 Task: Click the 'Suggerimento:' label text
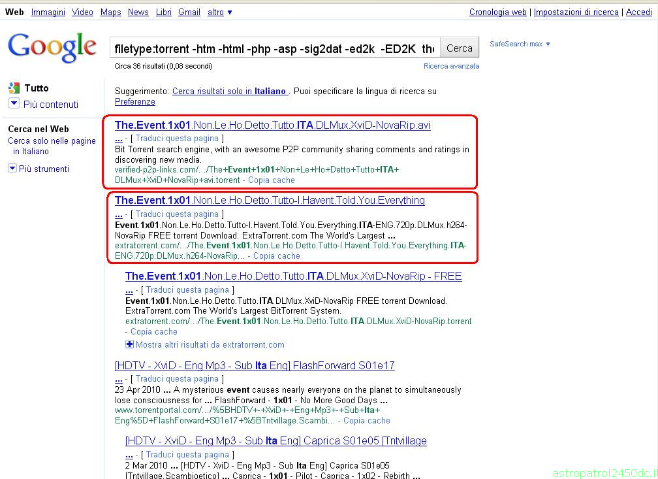[x=142, y=91]
